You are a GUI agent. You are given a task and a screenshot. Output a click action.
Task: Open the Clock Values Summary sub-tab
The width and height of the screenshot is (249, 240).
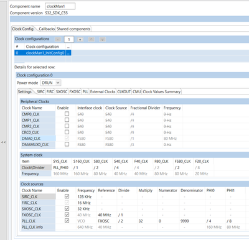[x=162, y=91]
